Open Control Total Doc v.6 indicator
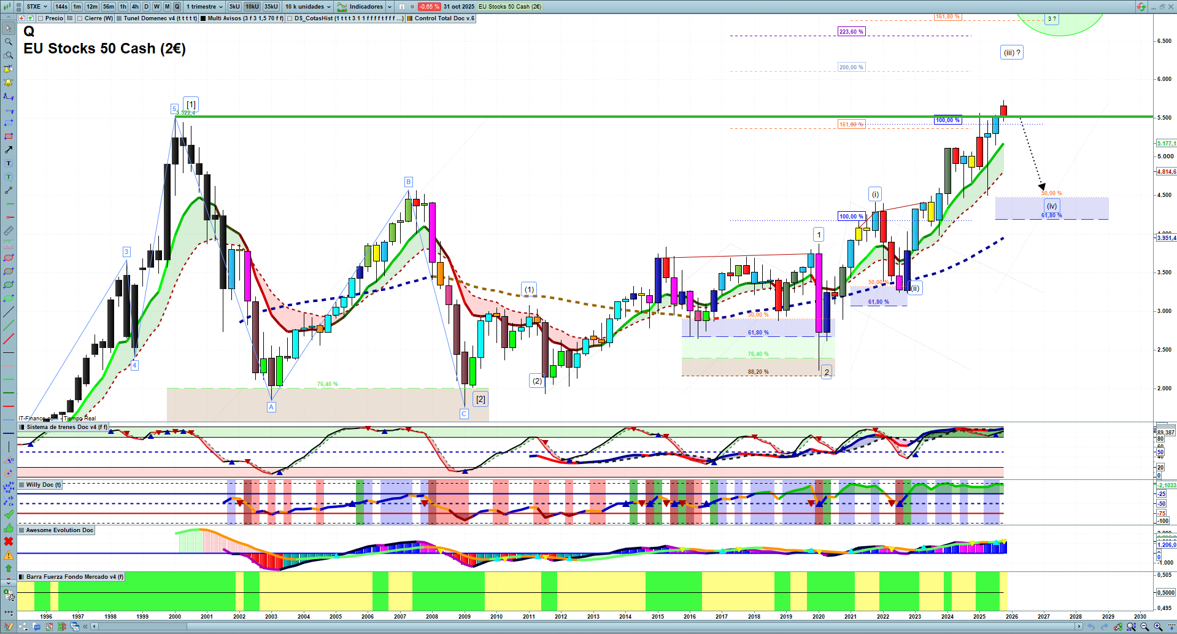Viewport: 1177px width, 634px height. pyautogui.click(x=444, y=18)
